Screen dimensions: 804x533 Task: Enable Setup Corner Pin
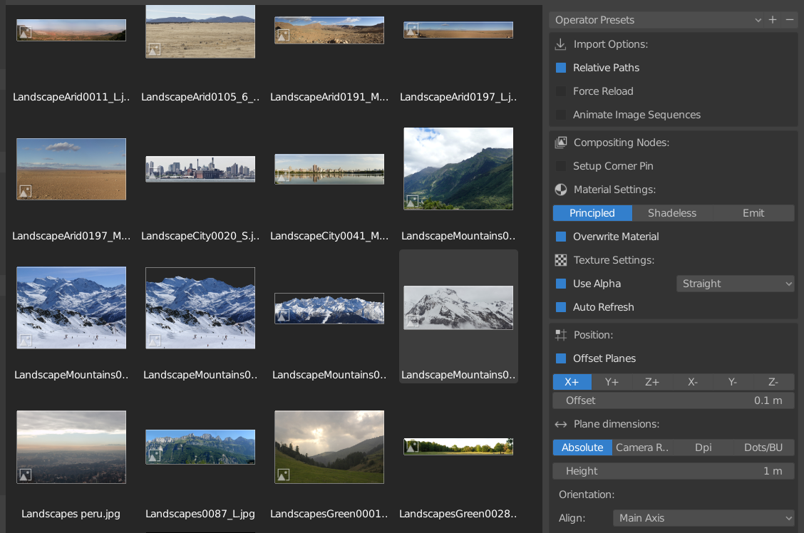560,165
